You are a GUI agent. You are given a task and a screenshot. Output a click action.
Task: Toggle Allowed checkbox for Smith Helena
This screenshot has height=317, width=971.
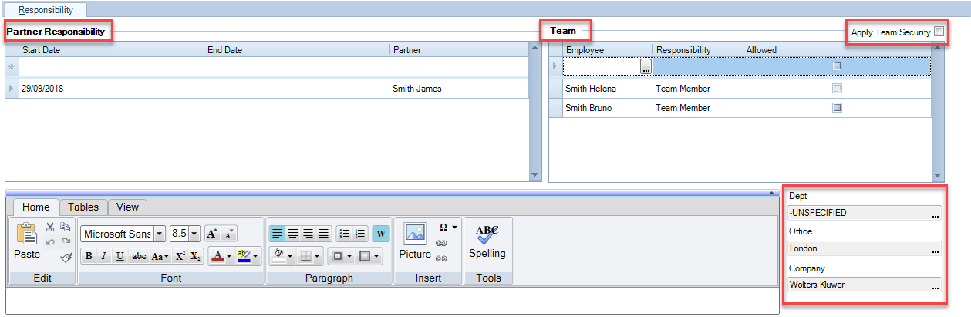click(x=837, y=89)
